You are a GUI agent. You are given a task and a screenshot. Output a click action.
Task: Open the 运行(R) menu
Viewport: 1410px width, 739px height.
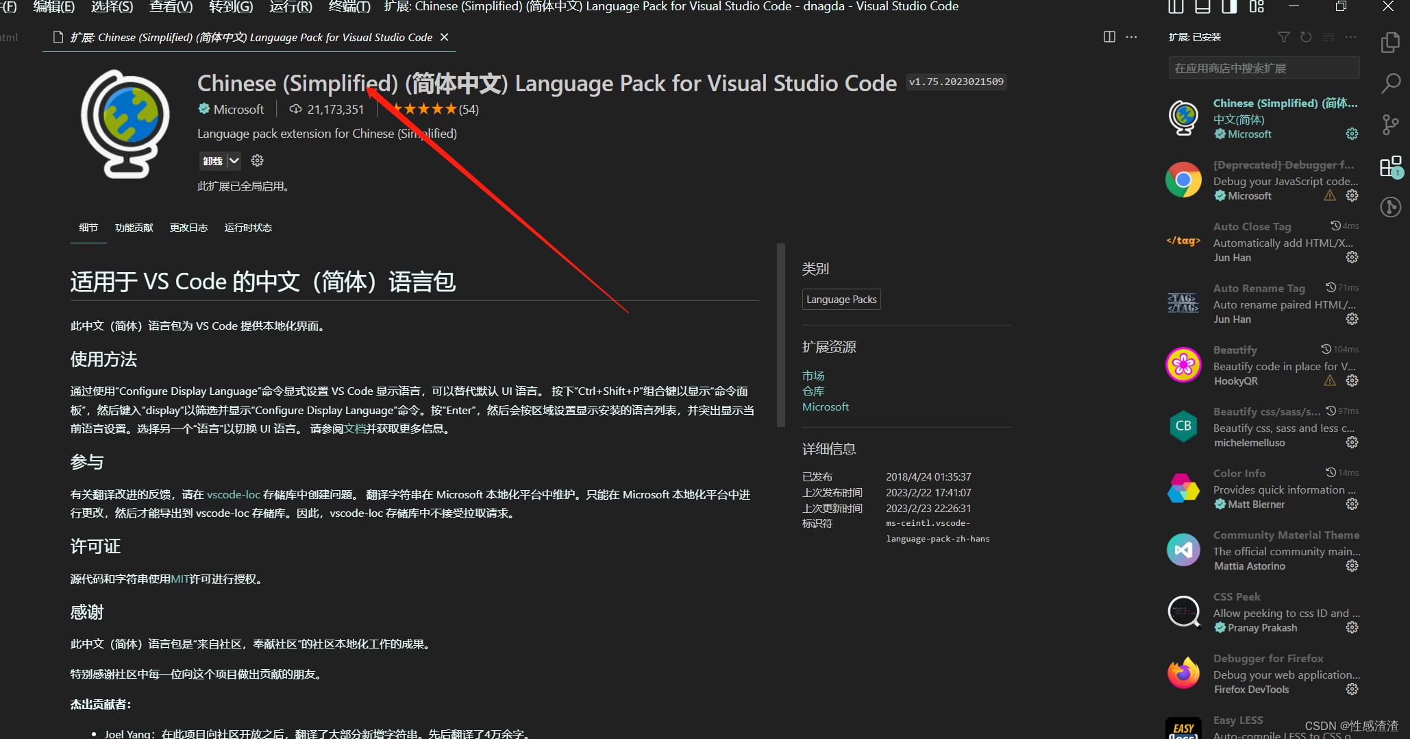click(x=290, y=7)
